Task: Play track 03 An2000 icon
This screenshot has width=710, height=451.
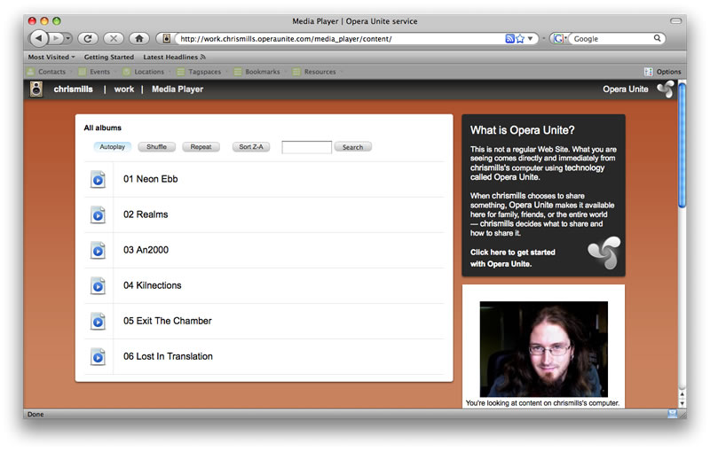Action: (98, 251)
